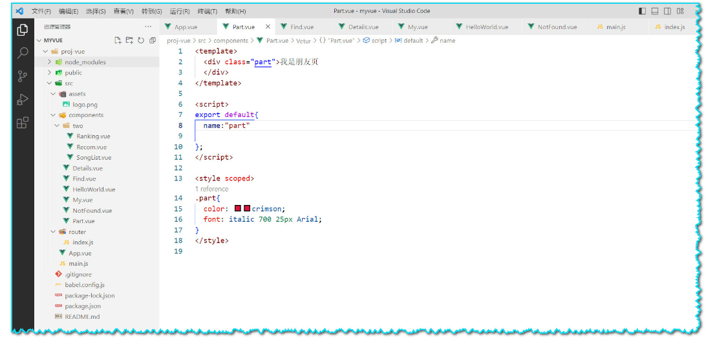Image resolution: width=706 pixels, height=344 pixels.
Task: Open the 文件(F) menu
Action: pos(41,11)
